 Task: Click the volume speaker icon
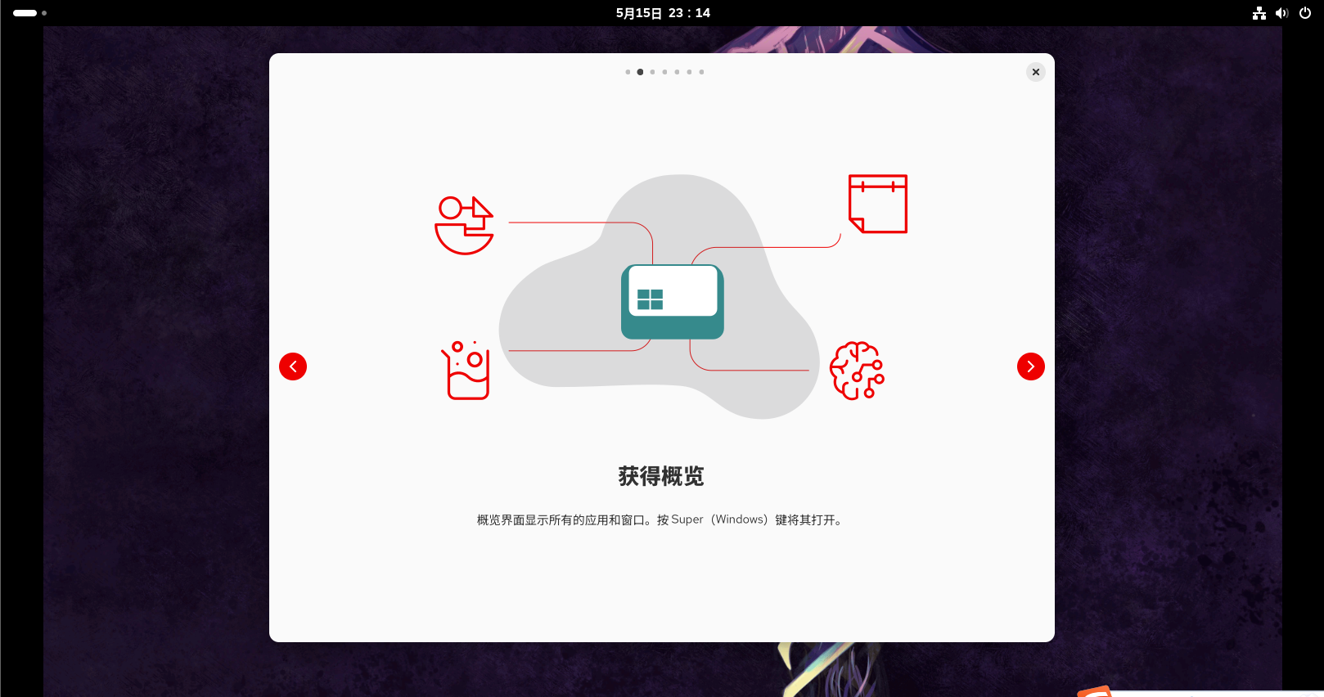pos(1281,13)
